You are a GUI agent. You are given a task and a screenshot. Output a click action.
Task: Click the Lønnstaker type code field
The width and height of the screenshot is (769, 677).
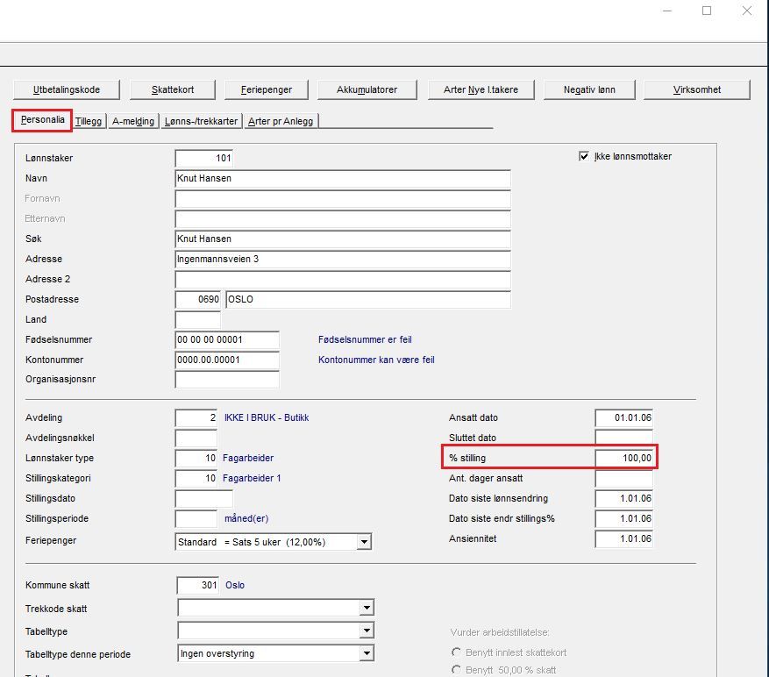click(196, 458)
